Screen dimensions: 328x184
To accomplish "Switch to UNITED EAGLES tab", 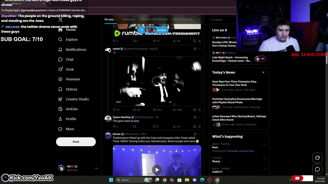I will [x=182, y=19].
